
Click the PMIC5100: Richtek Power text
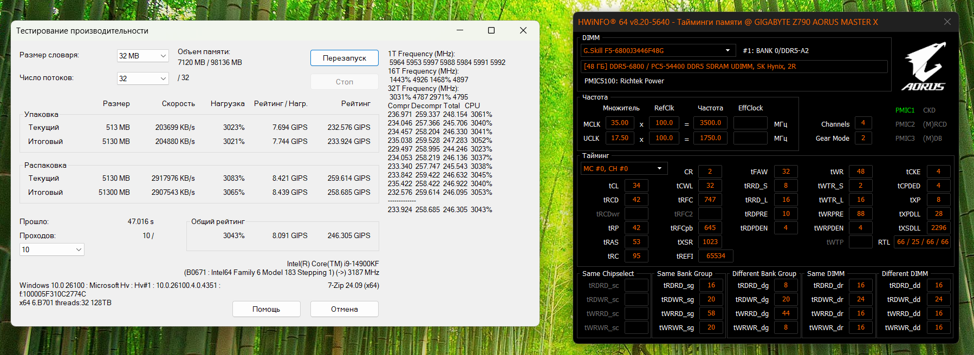pos(624,81)
